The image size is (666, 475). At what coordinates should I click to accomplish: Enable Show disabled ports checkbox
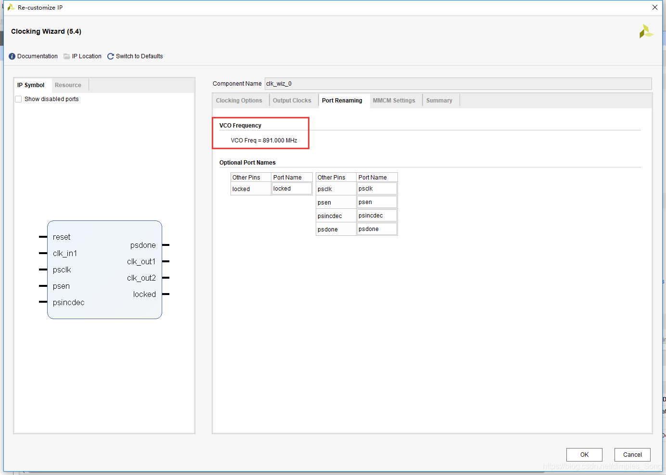(x=18, y=99)
